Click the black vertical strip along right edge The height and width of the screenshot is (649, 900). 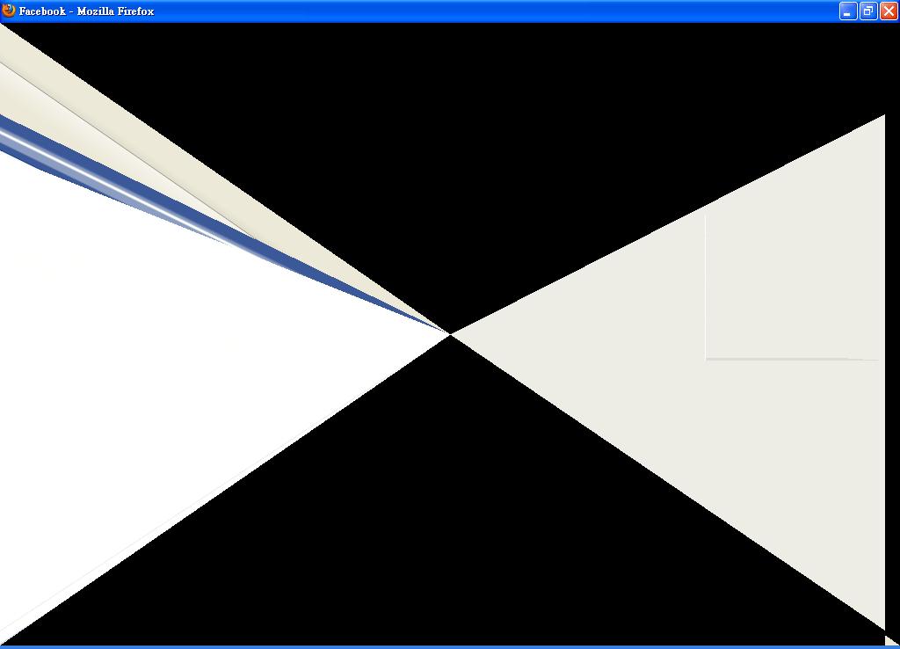pyautogui.click(x=892, y=352)
